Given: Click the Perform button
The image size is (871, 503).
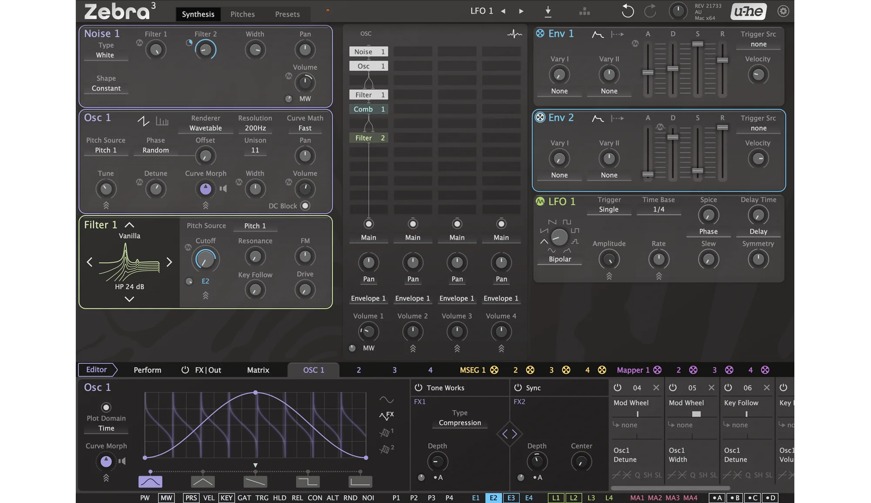Looking at the screenshot, I should click(x=147, y=370).
